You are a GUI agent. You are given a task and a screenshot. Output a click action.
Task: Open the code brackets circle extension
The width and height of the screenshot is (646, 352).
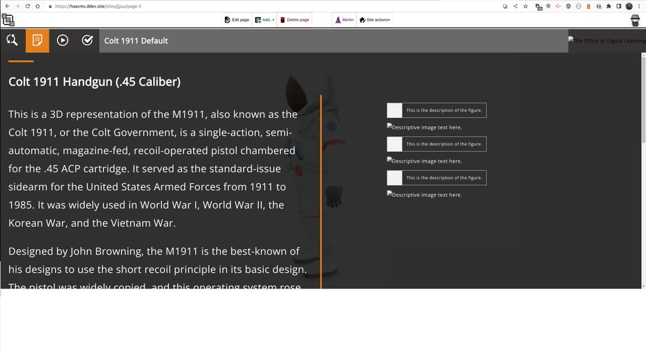point(579,6)
